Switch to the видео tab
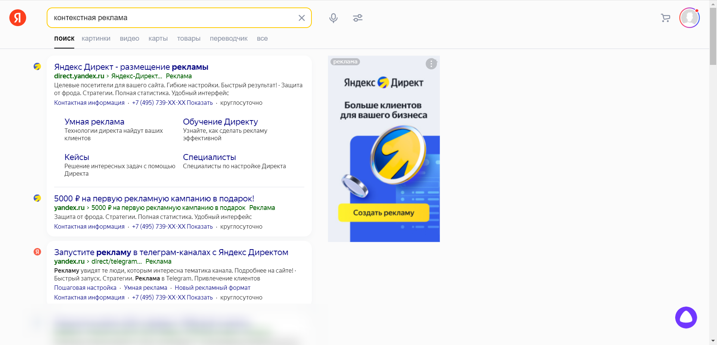Viewport: 717px width, 345px height. [x=129, y=38]
